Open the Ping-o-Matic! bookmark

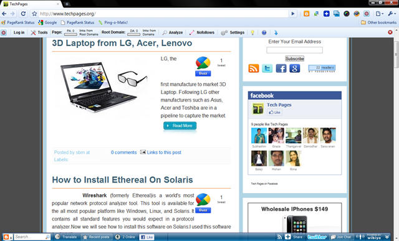[x=113, y=22]
